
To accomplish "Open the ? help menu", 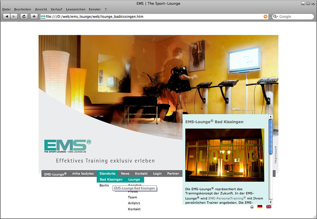I will pyautogui.click(x=106, y=10).
